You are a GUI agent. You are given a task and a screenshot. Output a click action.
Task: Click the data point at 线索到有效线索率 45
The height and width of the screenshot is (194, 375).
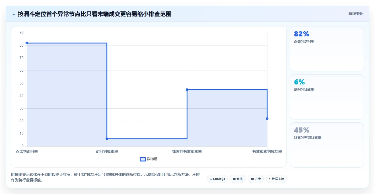point(187,90)
